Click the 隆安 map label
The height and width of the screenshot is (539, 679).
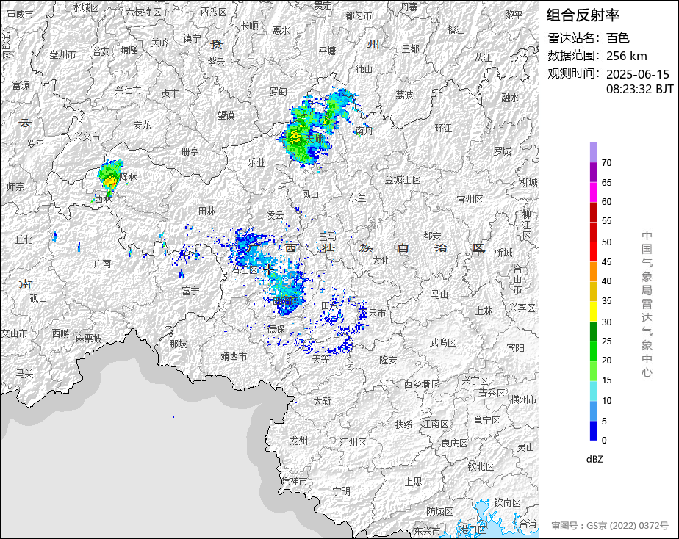388,360
